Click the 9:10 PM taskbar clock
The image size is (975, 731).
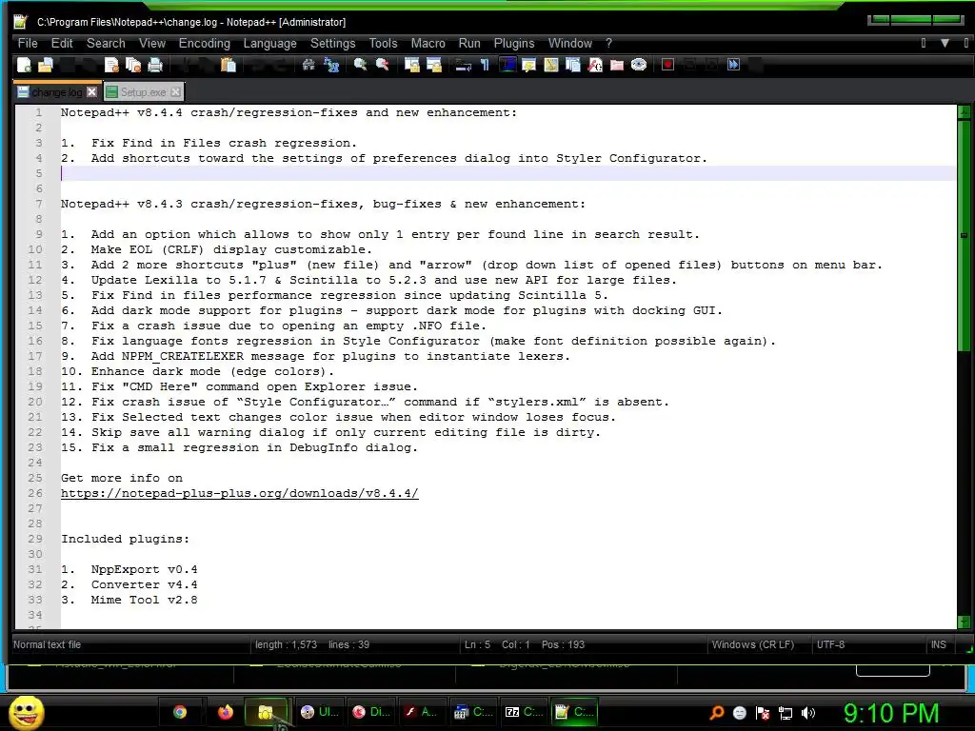pos(890,714)
